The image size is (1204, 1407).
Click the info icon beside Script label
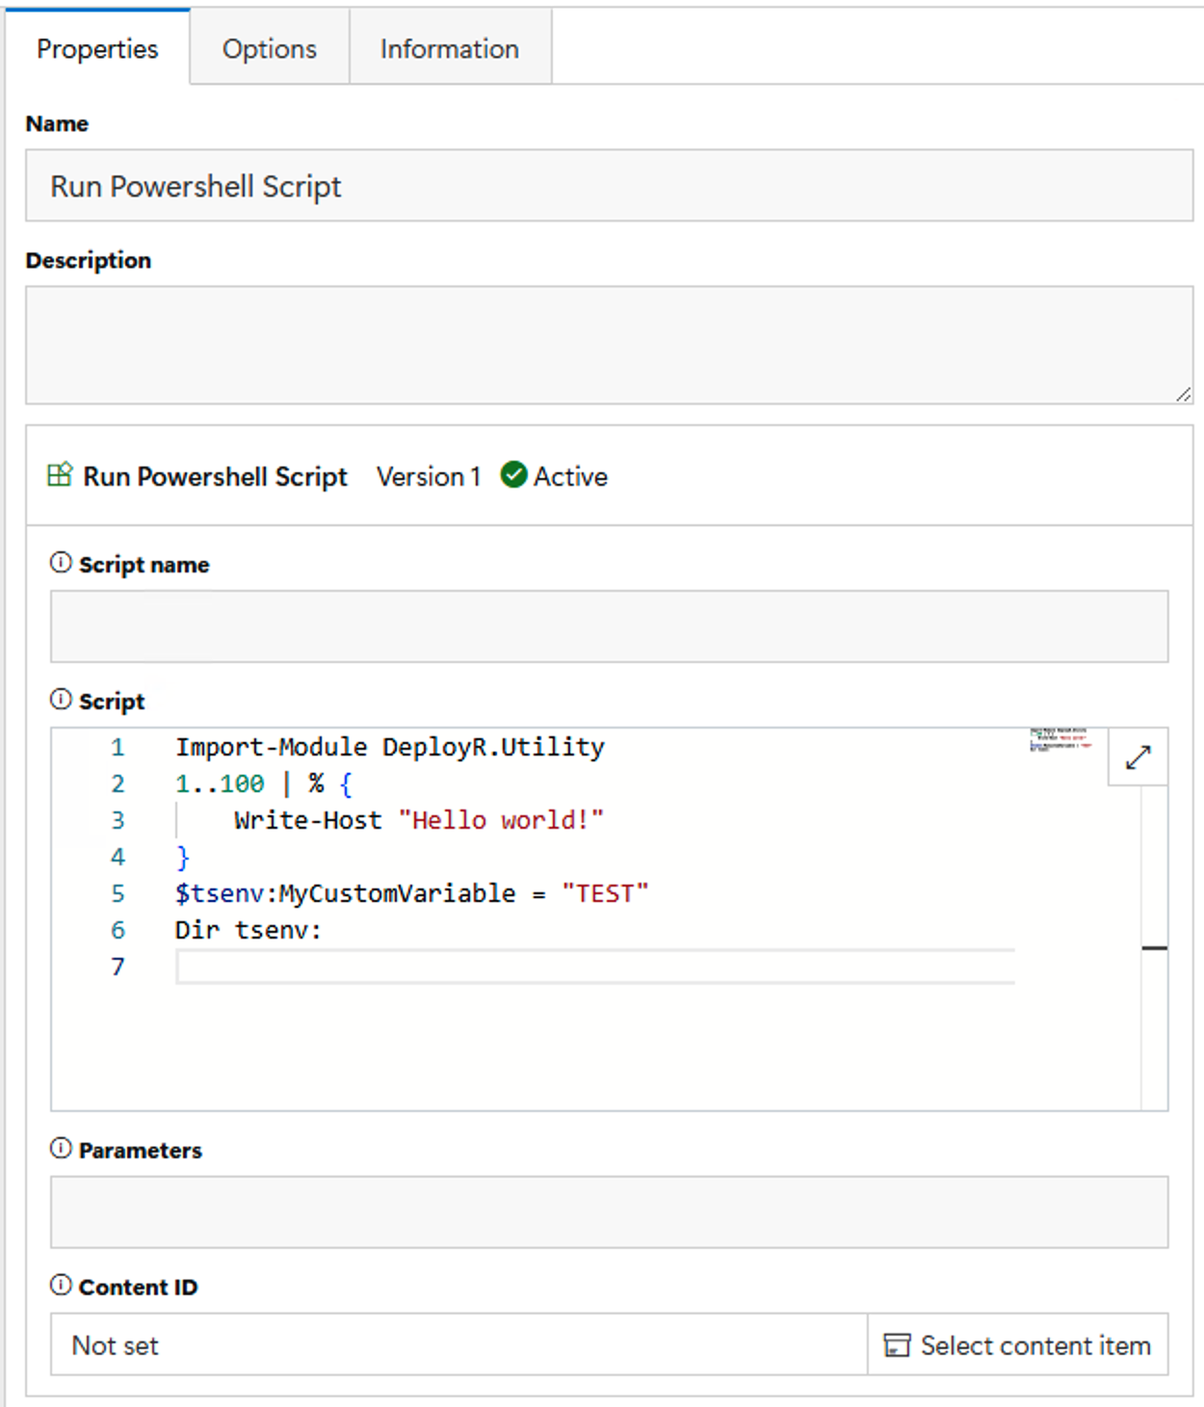click(x=61, y=700)
